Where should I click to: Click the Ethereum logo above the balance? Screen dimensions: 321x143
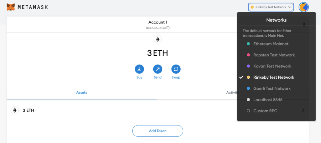158,39
